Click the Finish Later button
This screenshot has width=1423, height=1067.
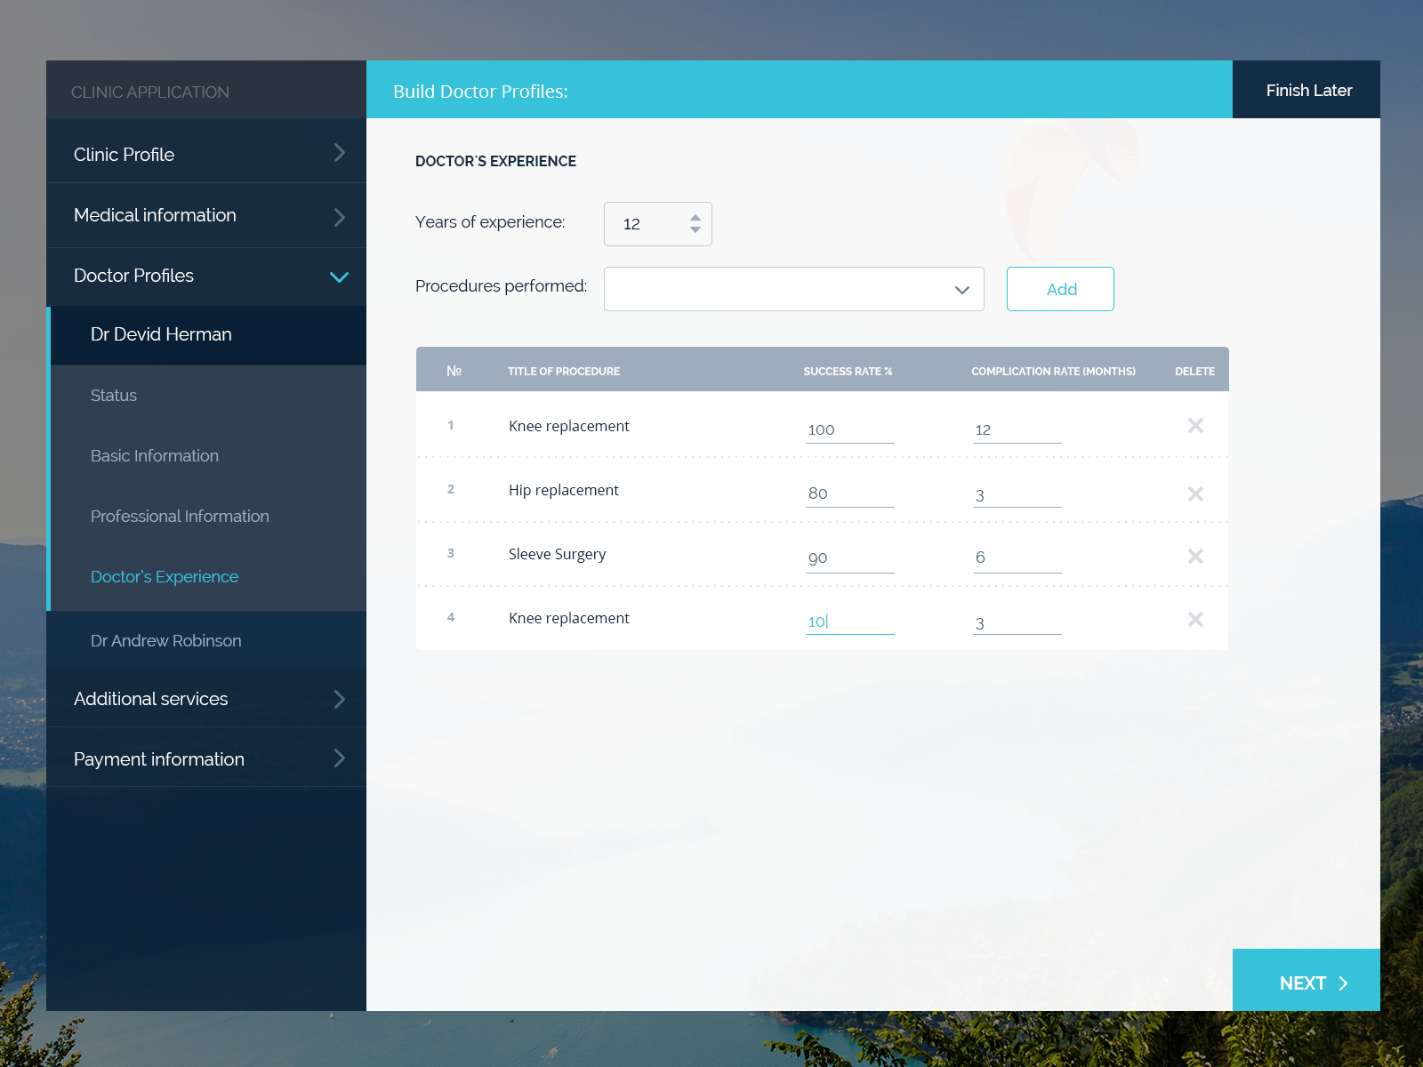tap(1306, 90)
